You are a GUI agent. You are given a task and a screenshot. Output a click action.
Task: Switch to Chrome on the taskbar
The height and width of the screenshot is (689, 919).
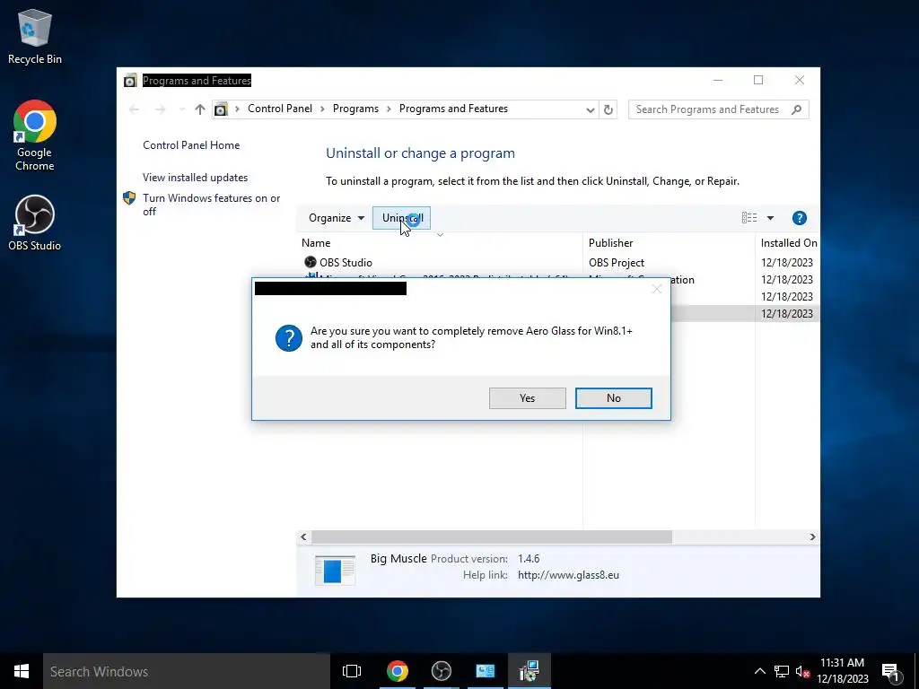398,671
